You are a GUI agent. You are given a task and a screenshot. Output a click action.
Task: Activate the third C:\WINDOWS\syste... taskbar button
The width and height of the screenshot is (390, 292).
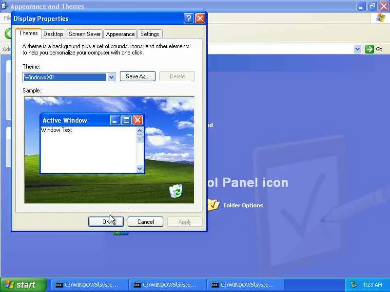(x=245, y=285)
